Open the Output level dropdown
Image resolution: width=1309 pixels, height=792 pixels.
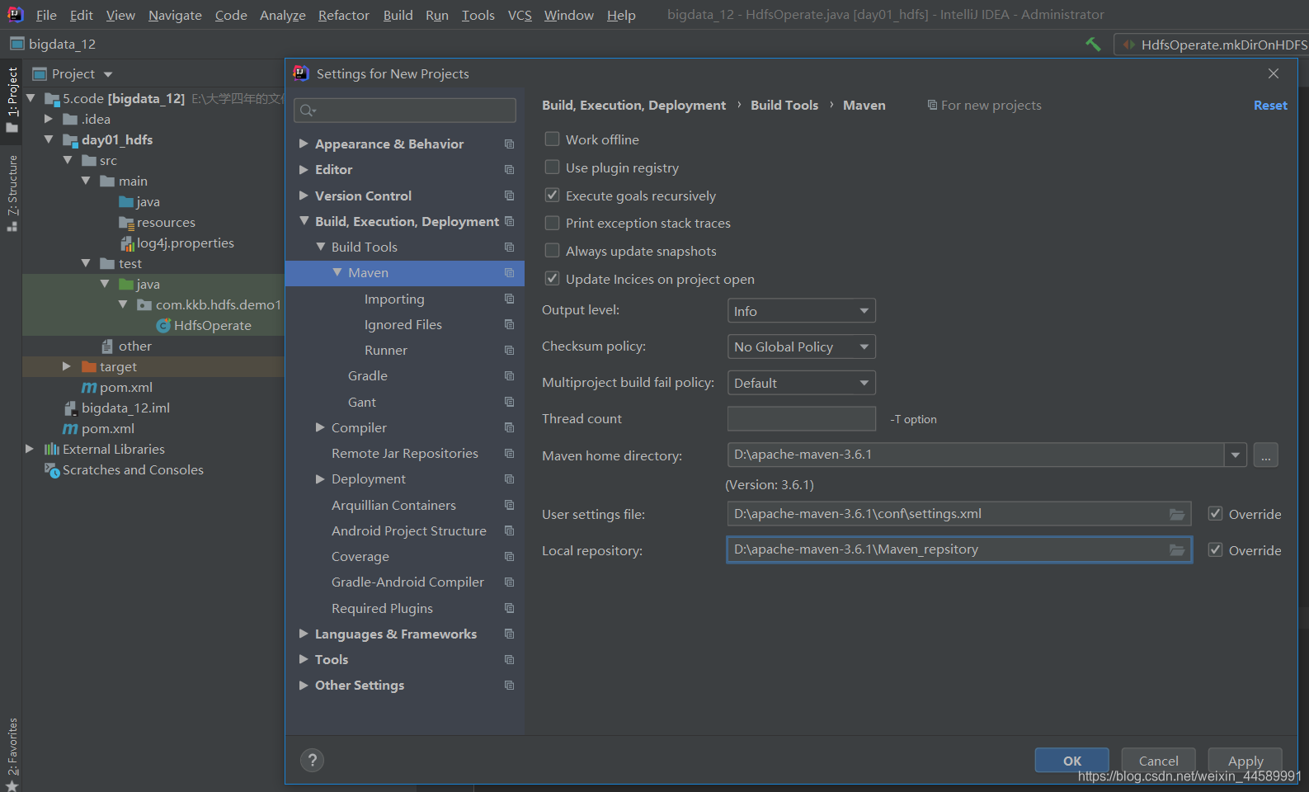801,311
